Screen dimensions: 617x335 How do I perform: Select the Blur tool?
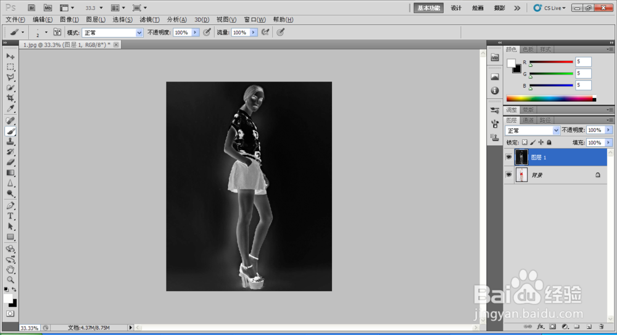(x=10, y=183)
